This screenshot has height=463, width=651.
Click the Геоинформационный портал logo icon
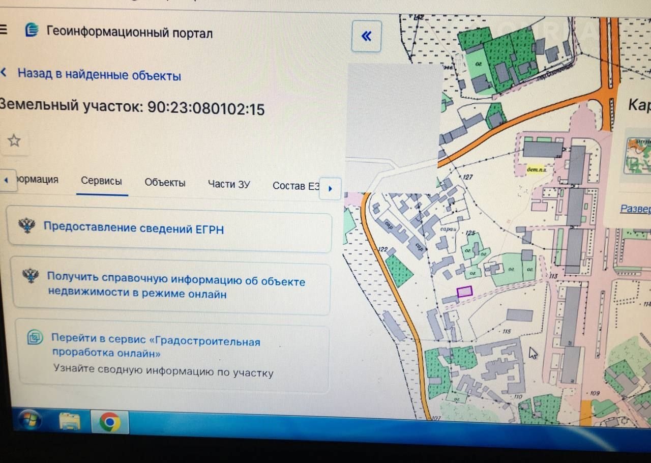tap(32, 31)
